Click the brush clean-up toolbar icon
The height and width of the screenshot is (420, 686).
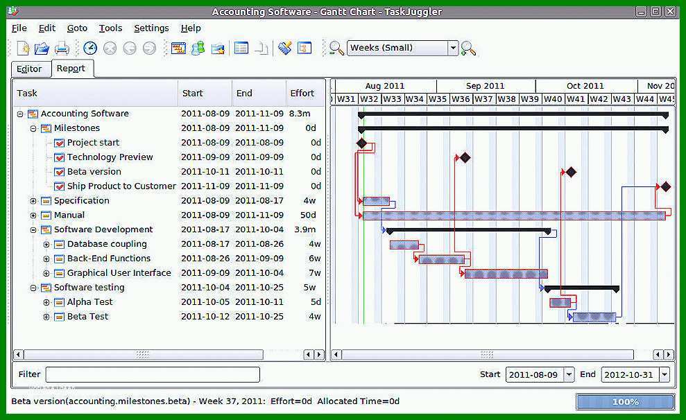point(285,48)
